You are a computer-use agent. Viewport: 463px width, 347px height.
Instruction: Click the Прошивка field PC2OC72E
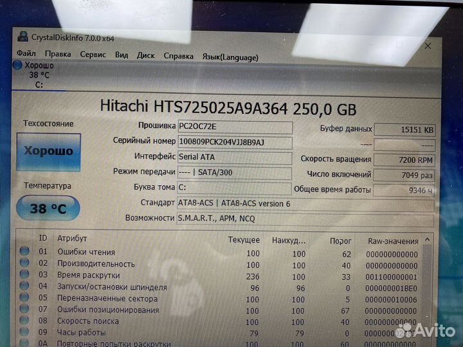click(235, 127)
